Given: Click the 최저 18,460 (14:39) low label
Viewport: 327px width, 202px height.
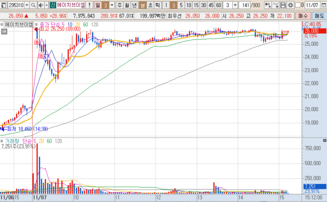Looking at the screenshot, I should 27,129.
